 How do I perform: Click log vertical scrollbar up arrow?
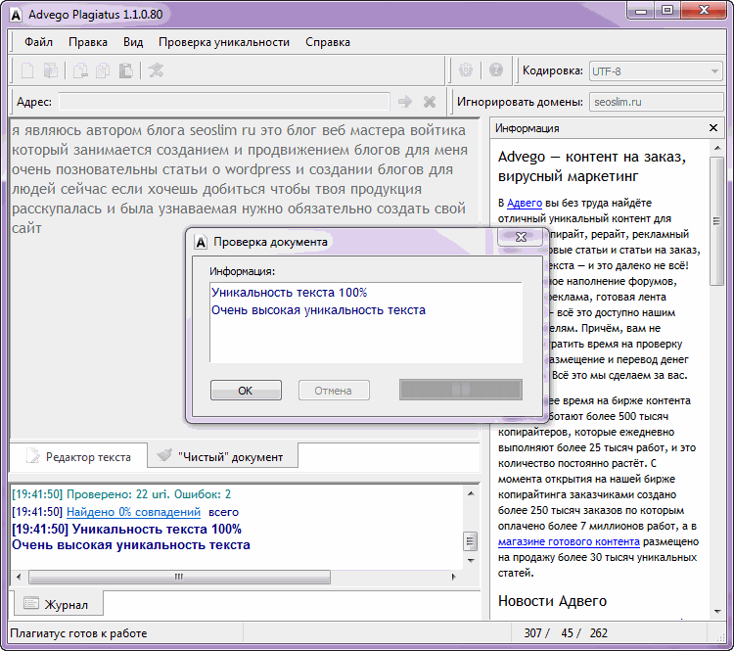coord(471,493)
